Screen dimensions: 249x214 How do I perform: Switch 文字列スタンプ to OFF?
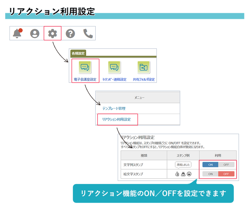[226, 164]
